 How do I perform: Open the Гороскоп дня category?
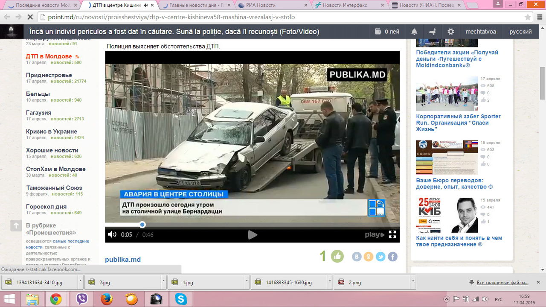(x=46, y=207)
